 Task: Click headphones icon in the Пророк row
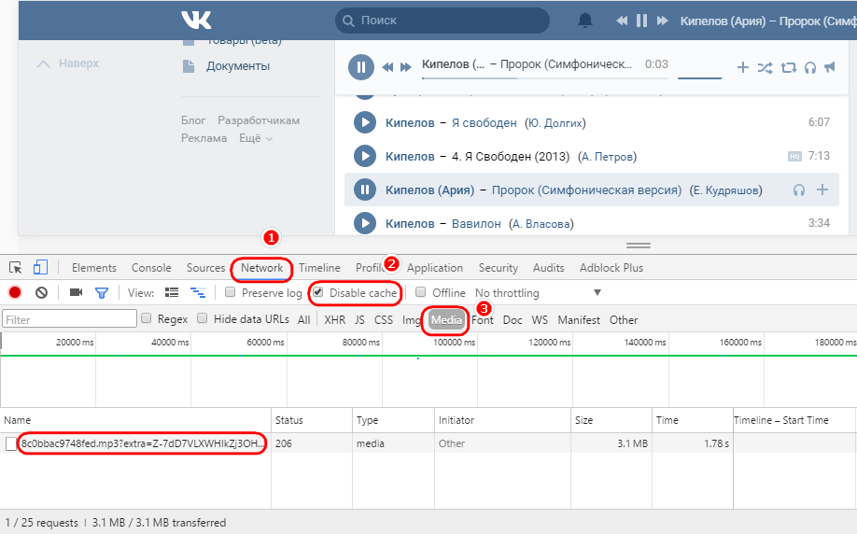point(799,190)
